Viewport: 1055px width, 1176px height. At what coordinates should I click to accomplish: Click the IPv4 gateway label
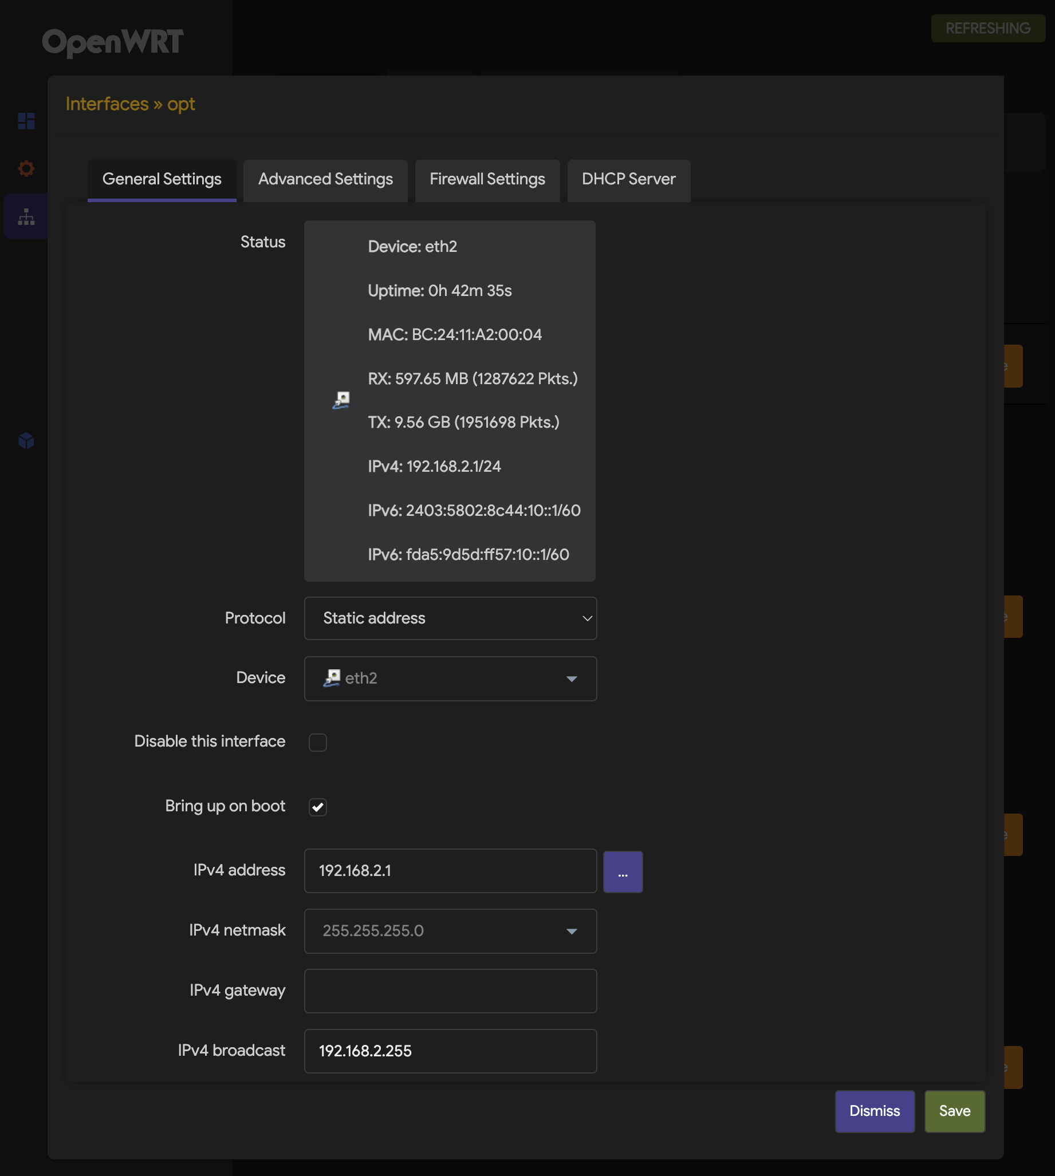click(x=238, y=990)
